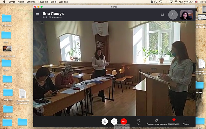Screen dimensions: 206x129
Task: Select own video preview thumbnail
Action: pyautogui.click(x=186, y=15)
